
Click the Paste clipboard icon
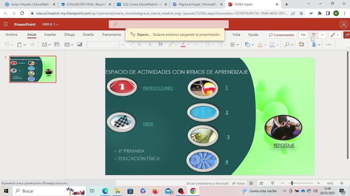point(20,45)
